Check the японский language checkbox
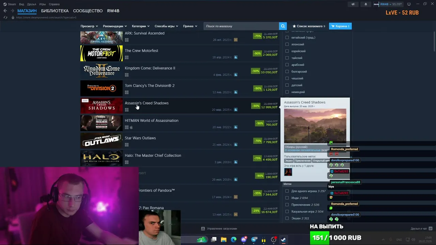 tap(287, 44)
